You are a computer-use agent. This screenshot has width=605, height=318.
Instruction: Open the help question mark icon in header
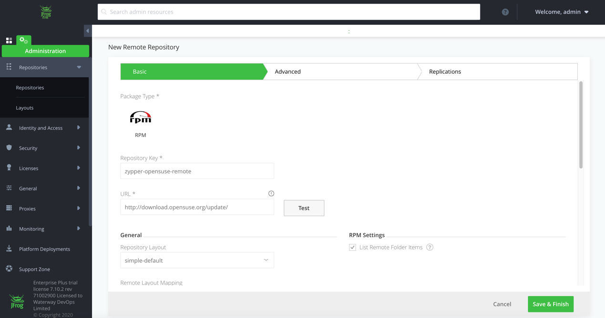point(505,12)
